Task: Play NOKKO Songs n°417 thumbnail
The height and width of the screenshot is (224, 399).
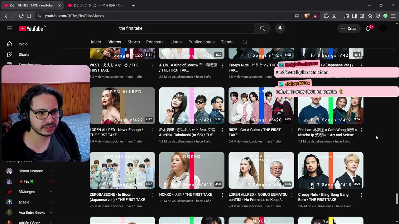Action: point(192,170)
